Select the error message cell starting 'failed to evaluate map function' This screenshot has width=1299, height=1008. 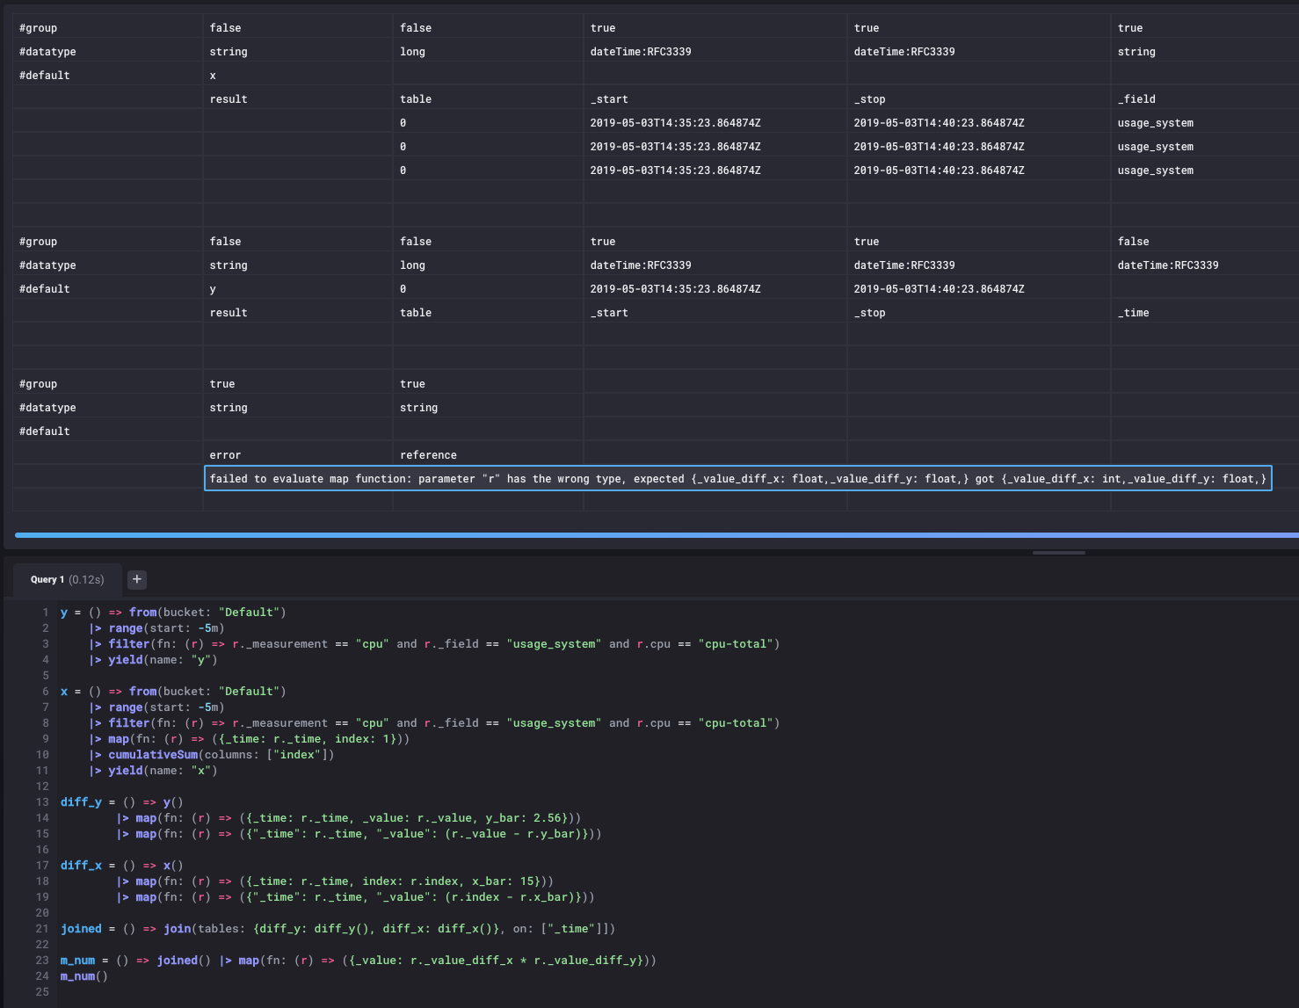738,478
